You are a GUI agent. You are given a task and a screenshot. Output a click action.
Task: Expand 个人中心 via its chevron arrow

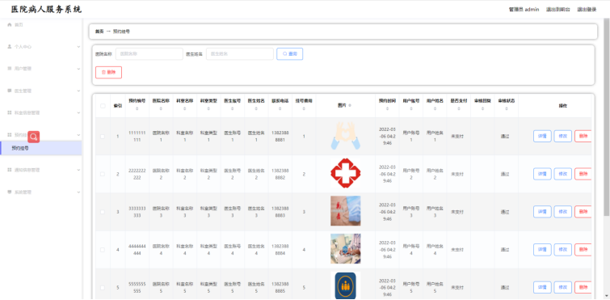click(x=78, y=47)
